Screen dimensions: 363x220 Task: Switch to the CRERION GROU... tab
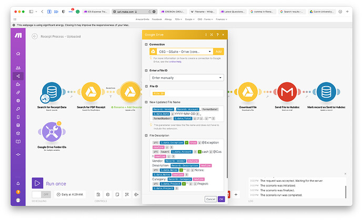pyautogui.click(x=173, y=12)
